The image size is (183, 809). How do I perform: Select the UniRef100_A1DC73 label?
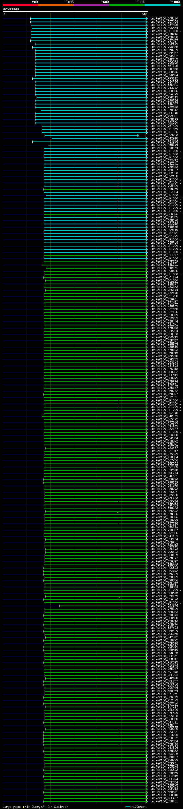164,615
